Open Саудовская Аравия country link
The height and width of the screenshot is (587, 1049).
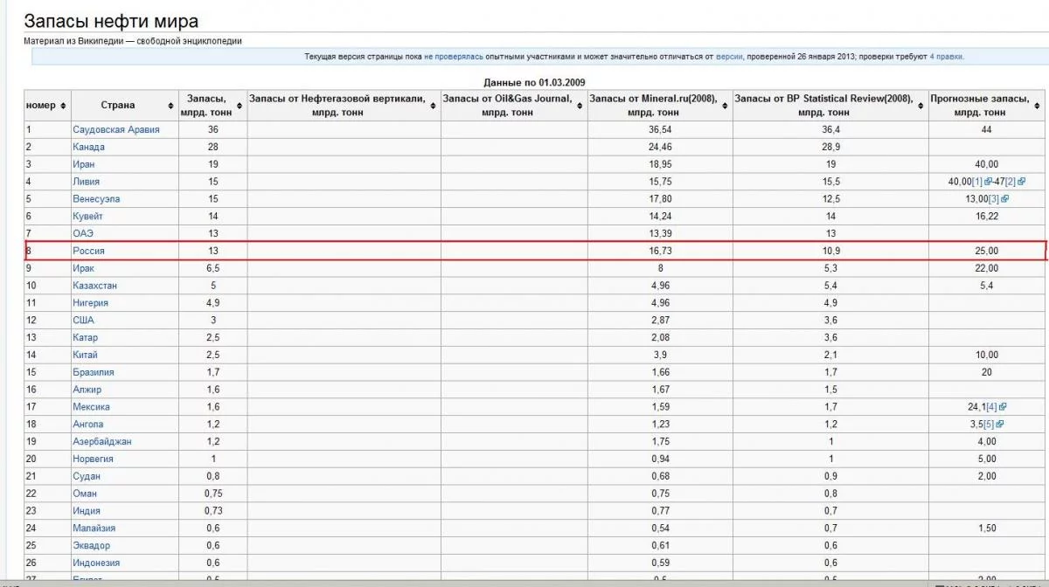(116, 129)
